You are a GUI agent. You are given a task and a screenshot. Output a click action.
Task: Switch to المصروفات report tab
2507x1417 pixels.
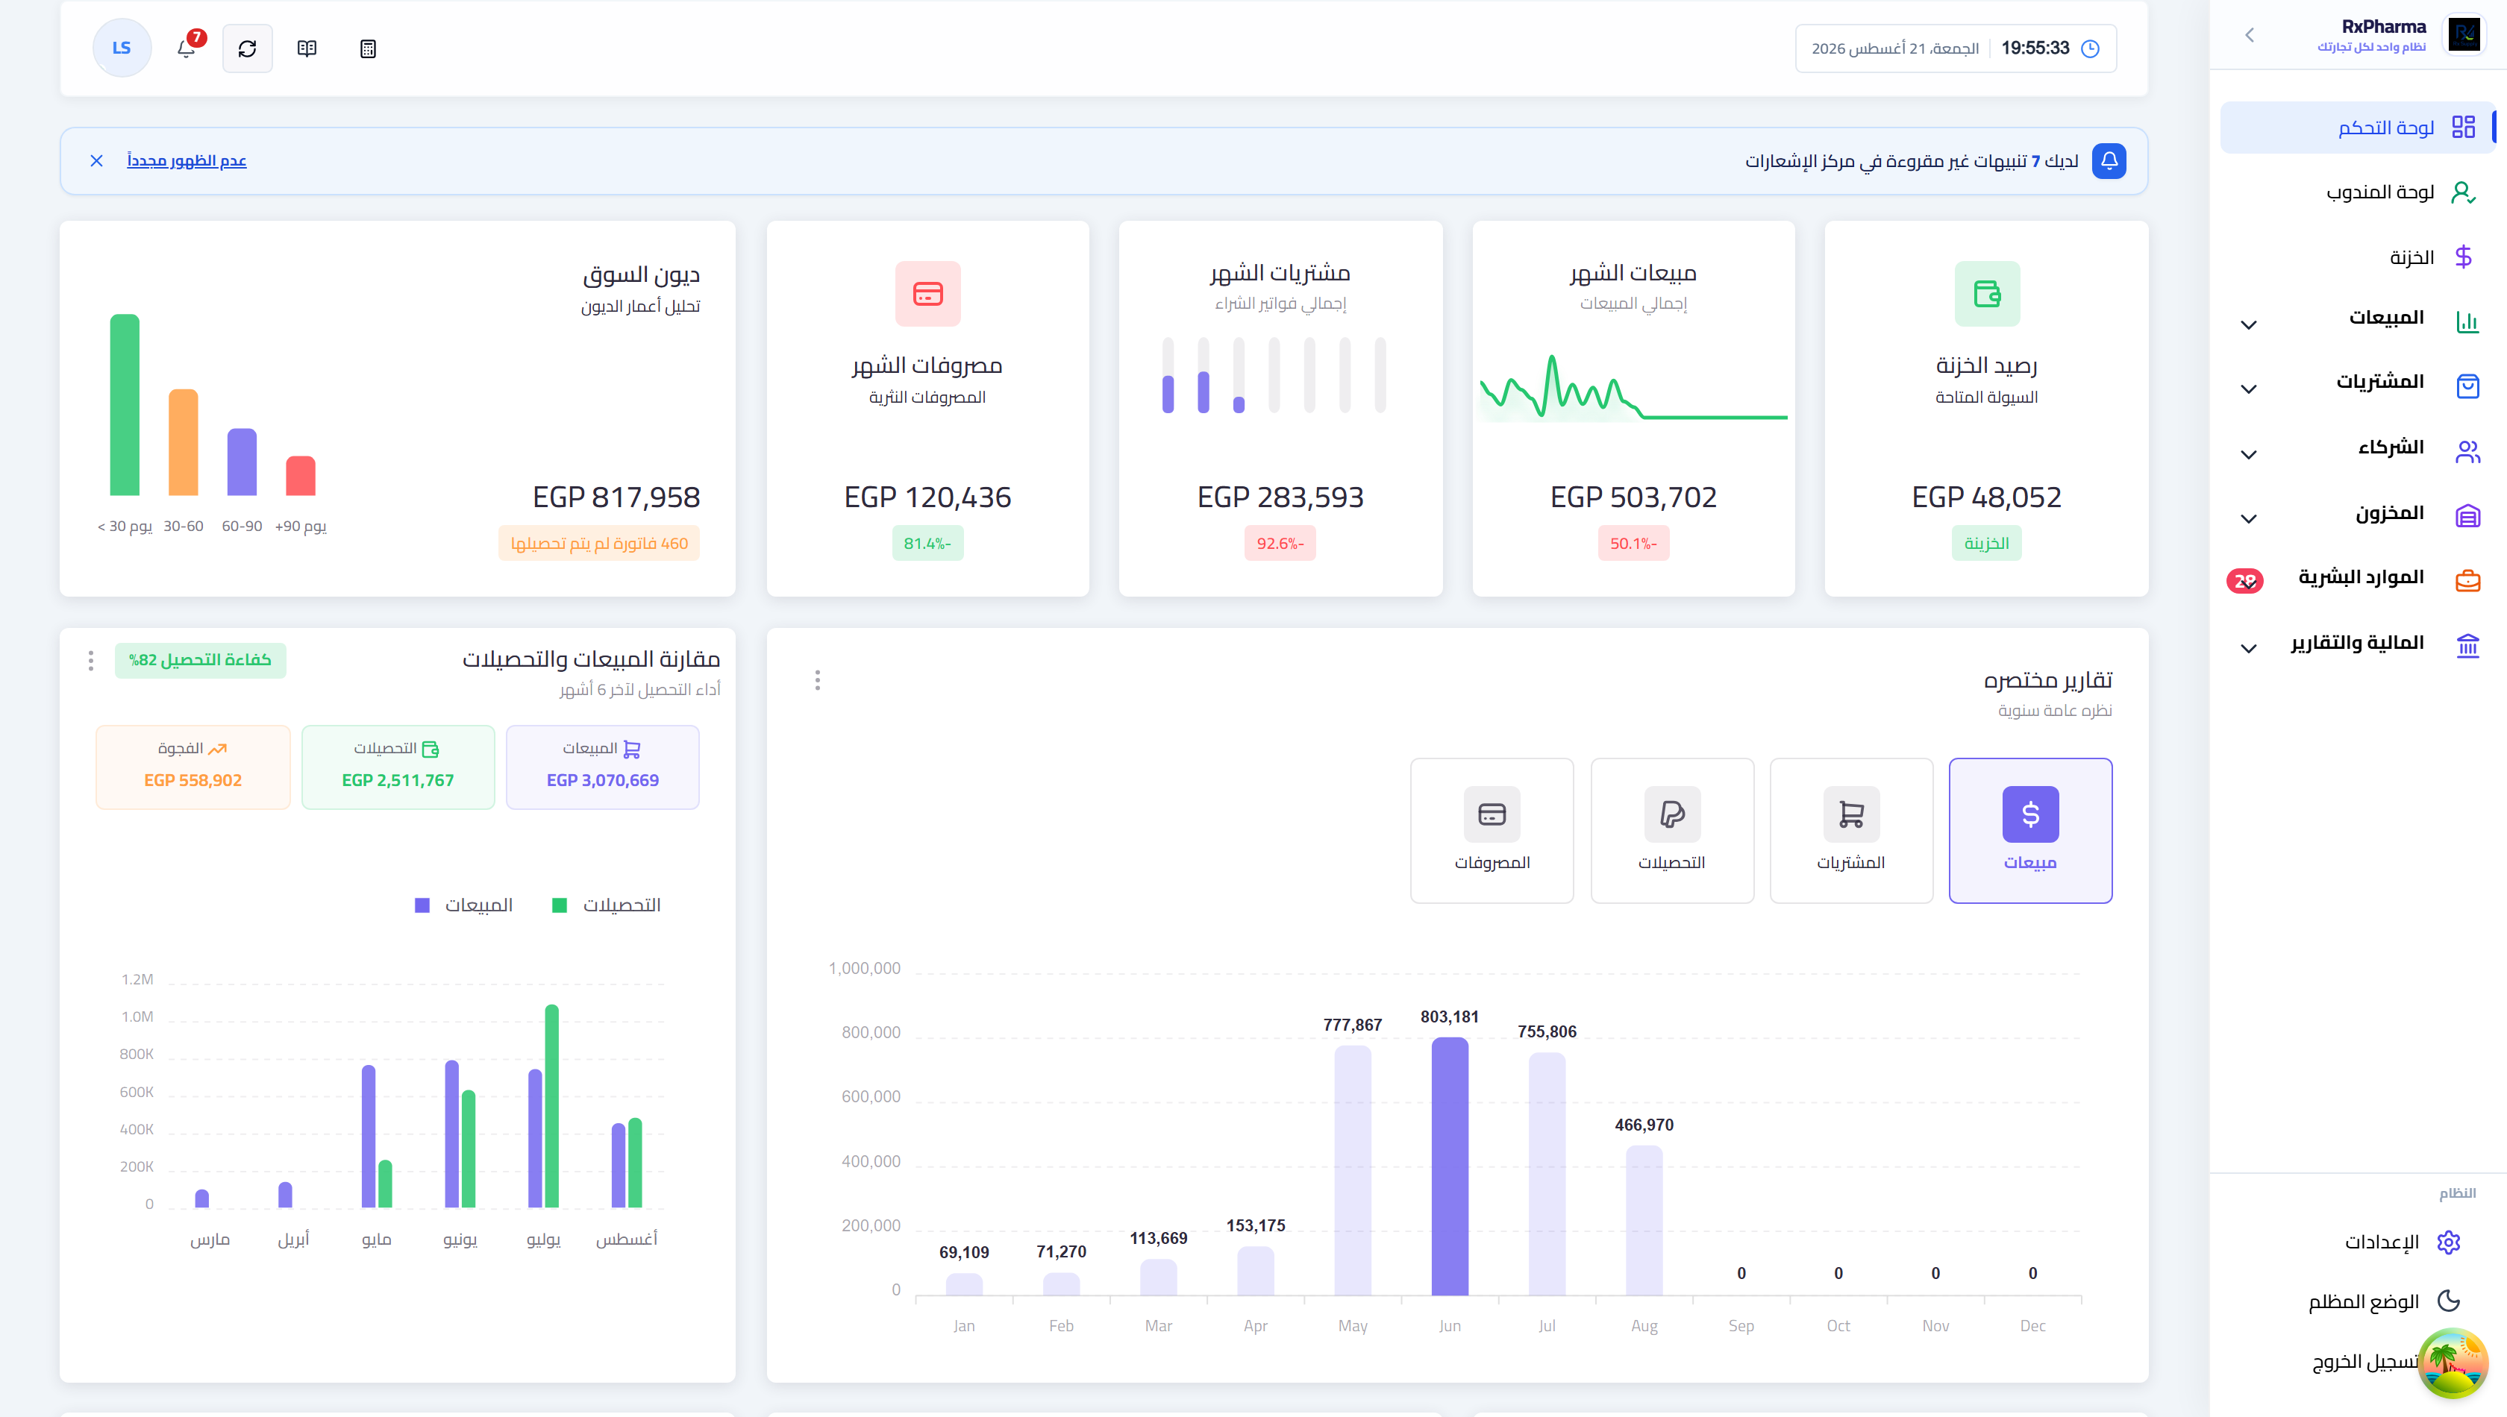[1492, 830]
